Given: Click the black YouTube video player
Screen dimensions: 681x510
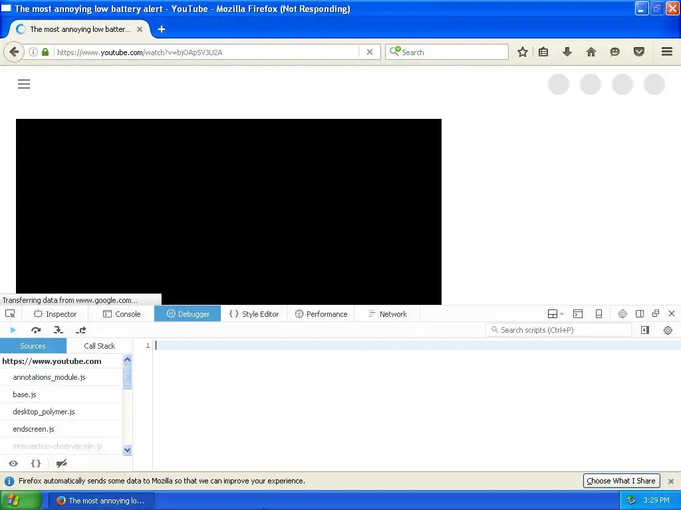Looking at the screenshot, I should pos(229,212).
